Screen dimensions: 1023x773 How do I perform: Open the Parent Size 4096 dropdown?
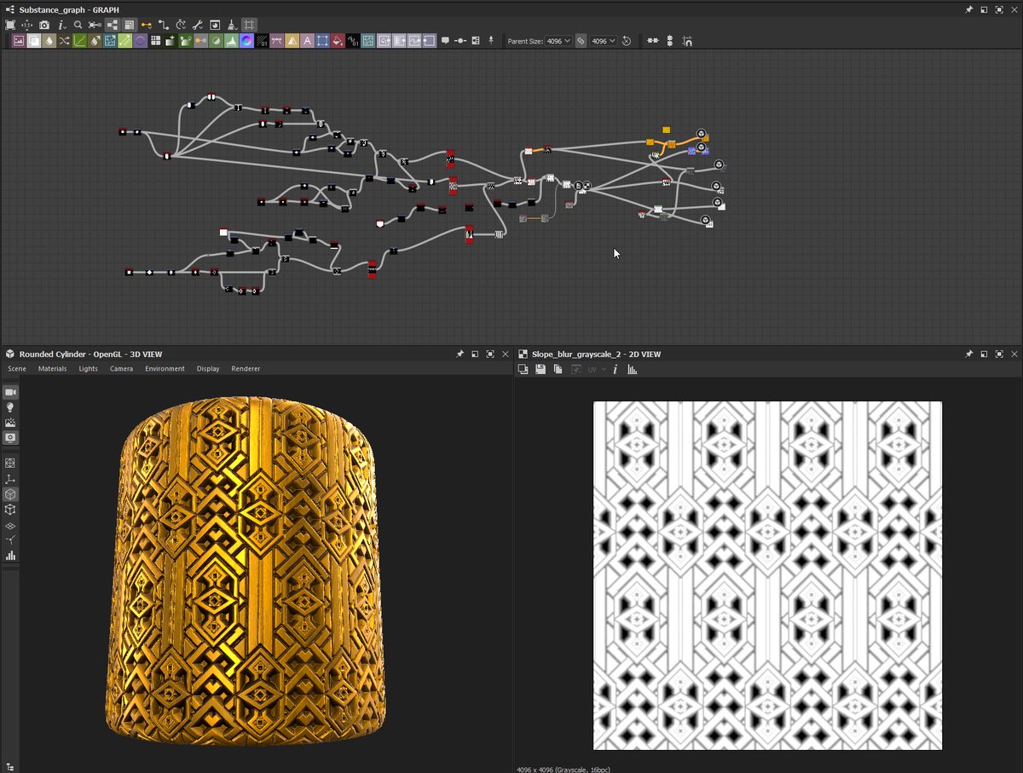point(558,41)
